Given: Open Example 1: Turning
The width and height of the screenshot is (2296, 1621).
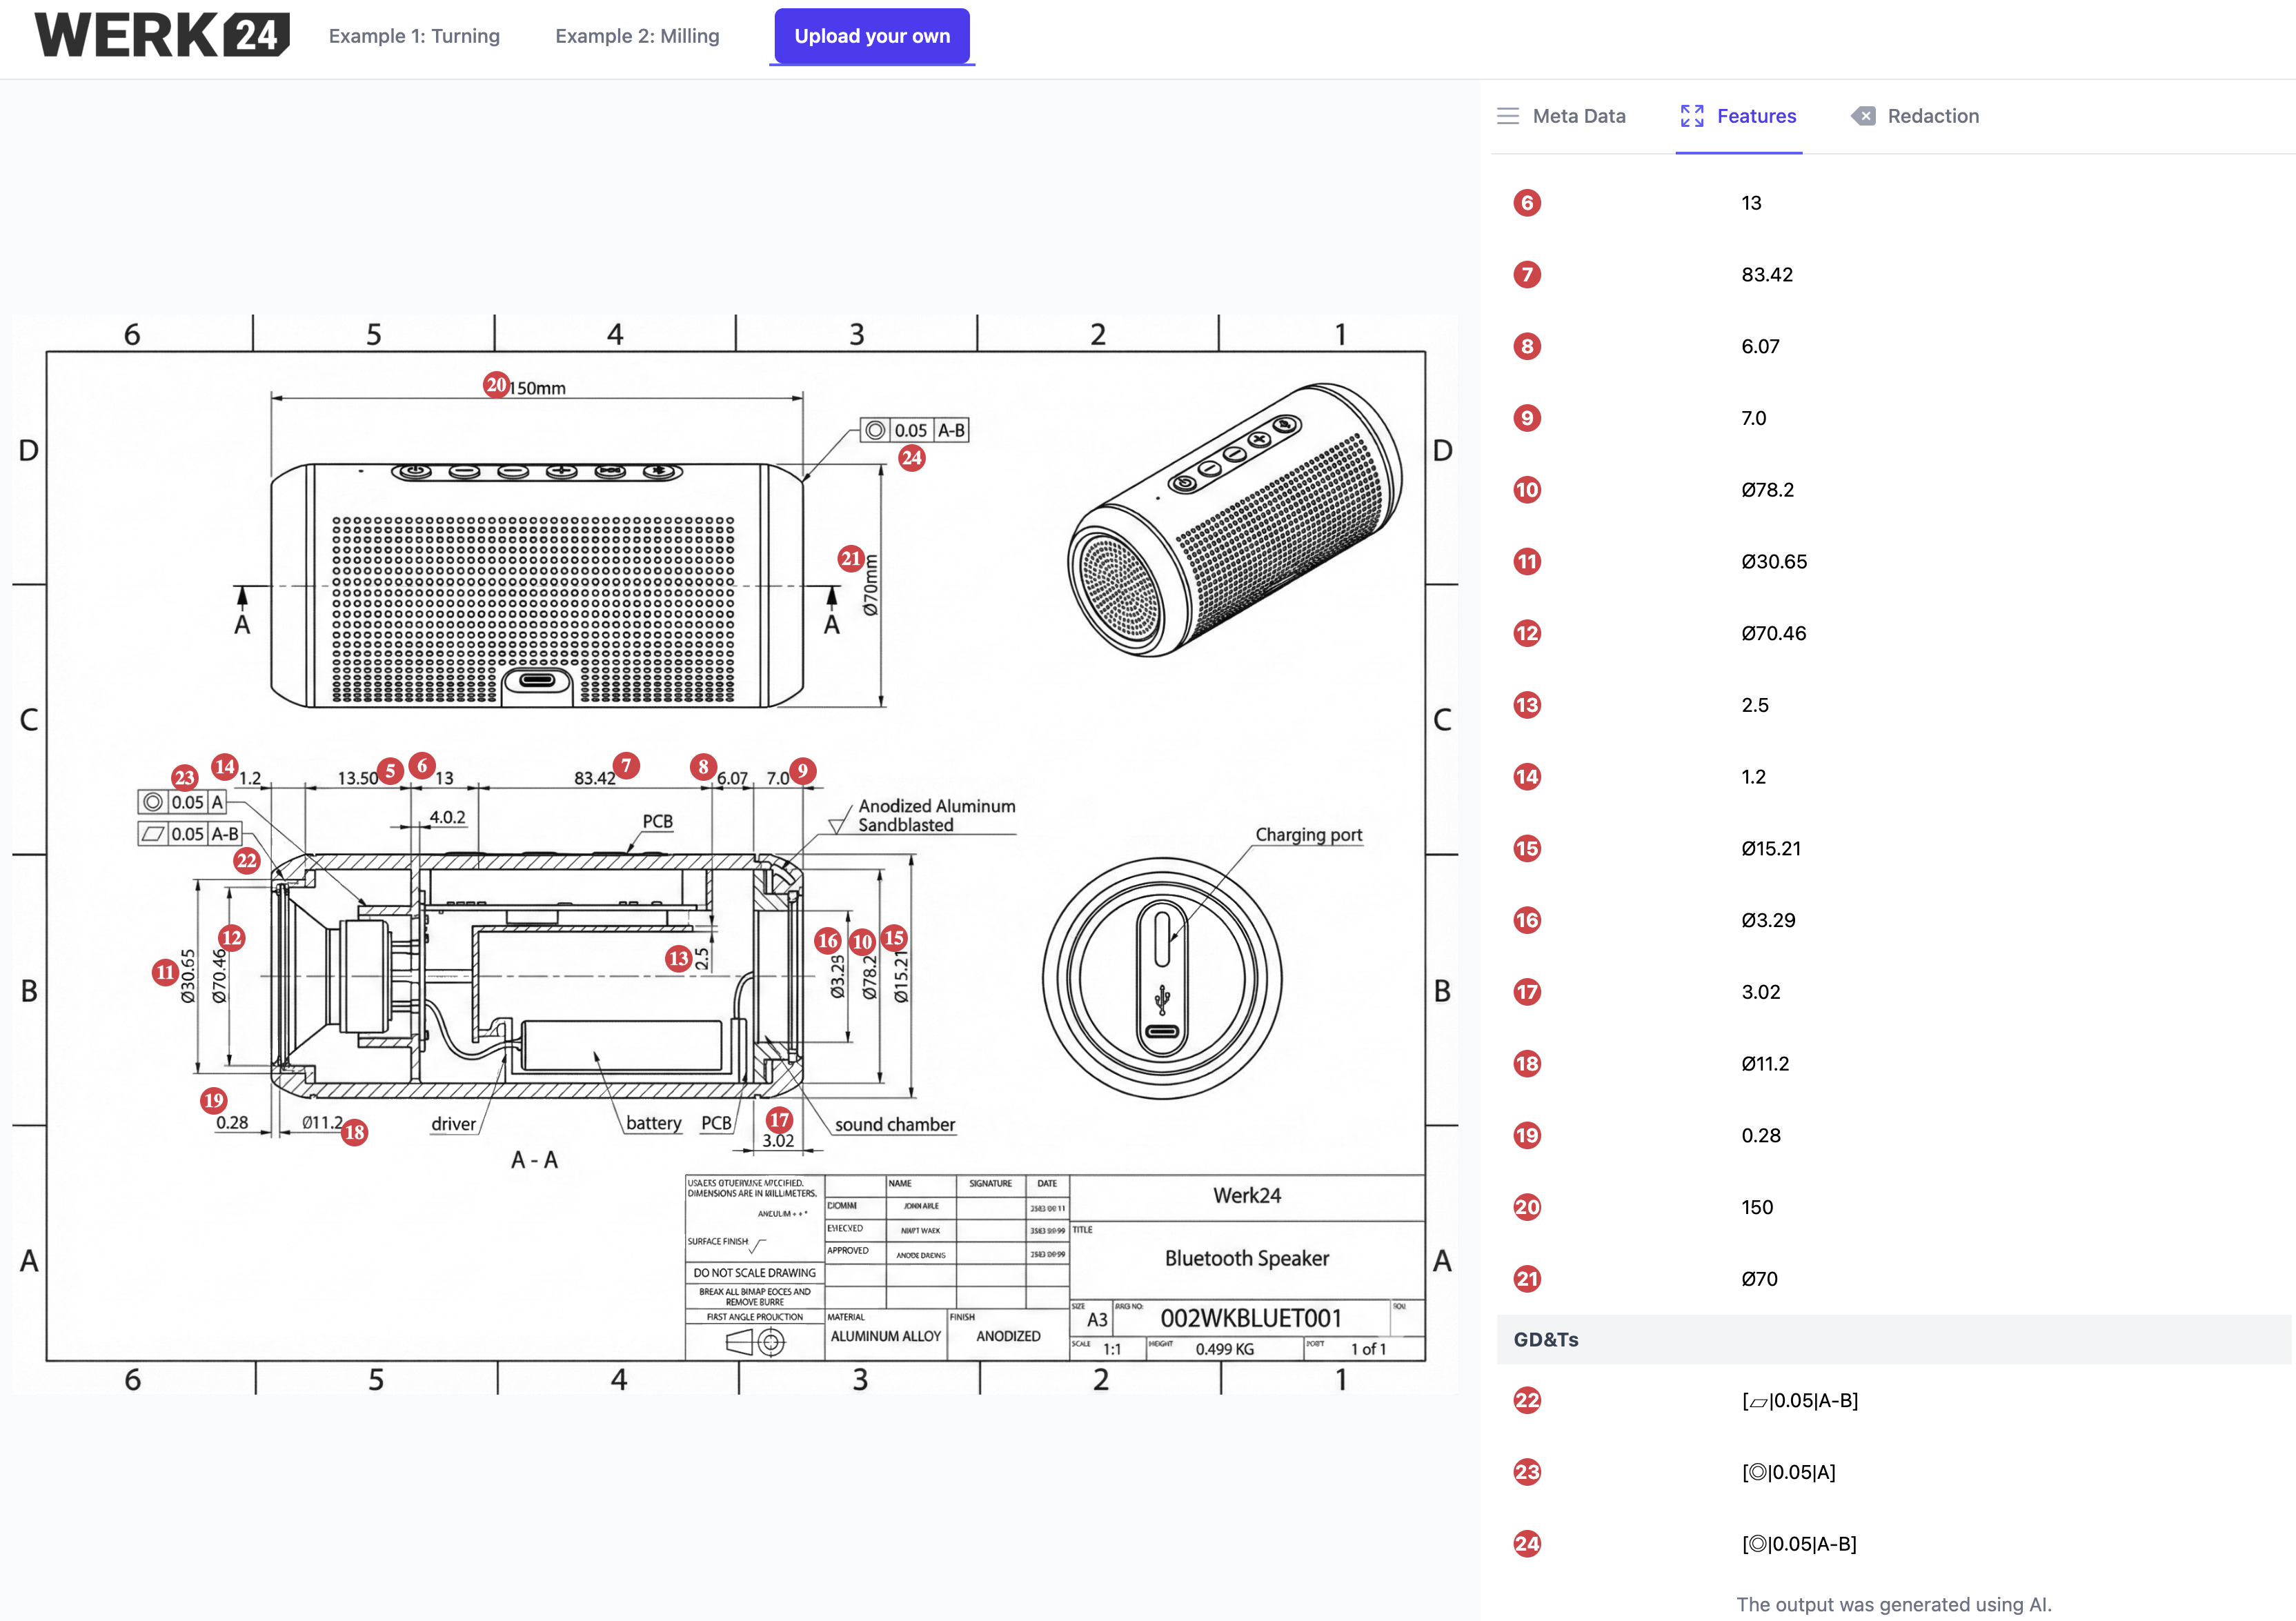Looking at the screenshot, I should pos(414,36).
